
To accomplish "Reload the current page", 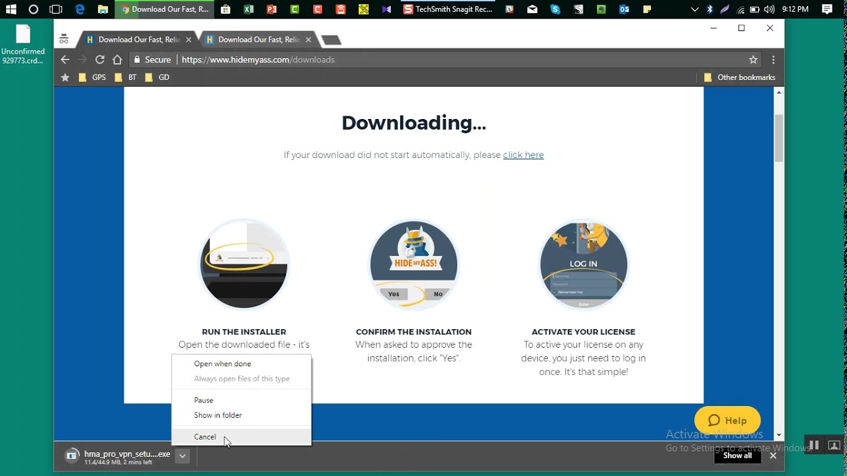I will pyautogui.click(x=100, y=59).
